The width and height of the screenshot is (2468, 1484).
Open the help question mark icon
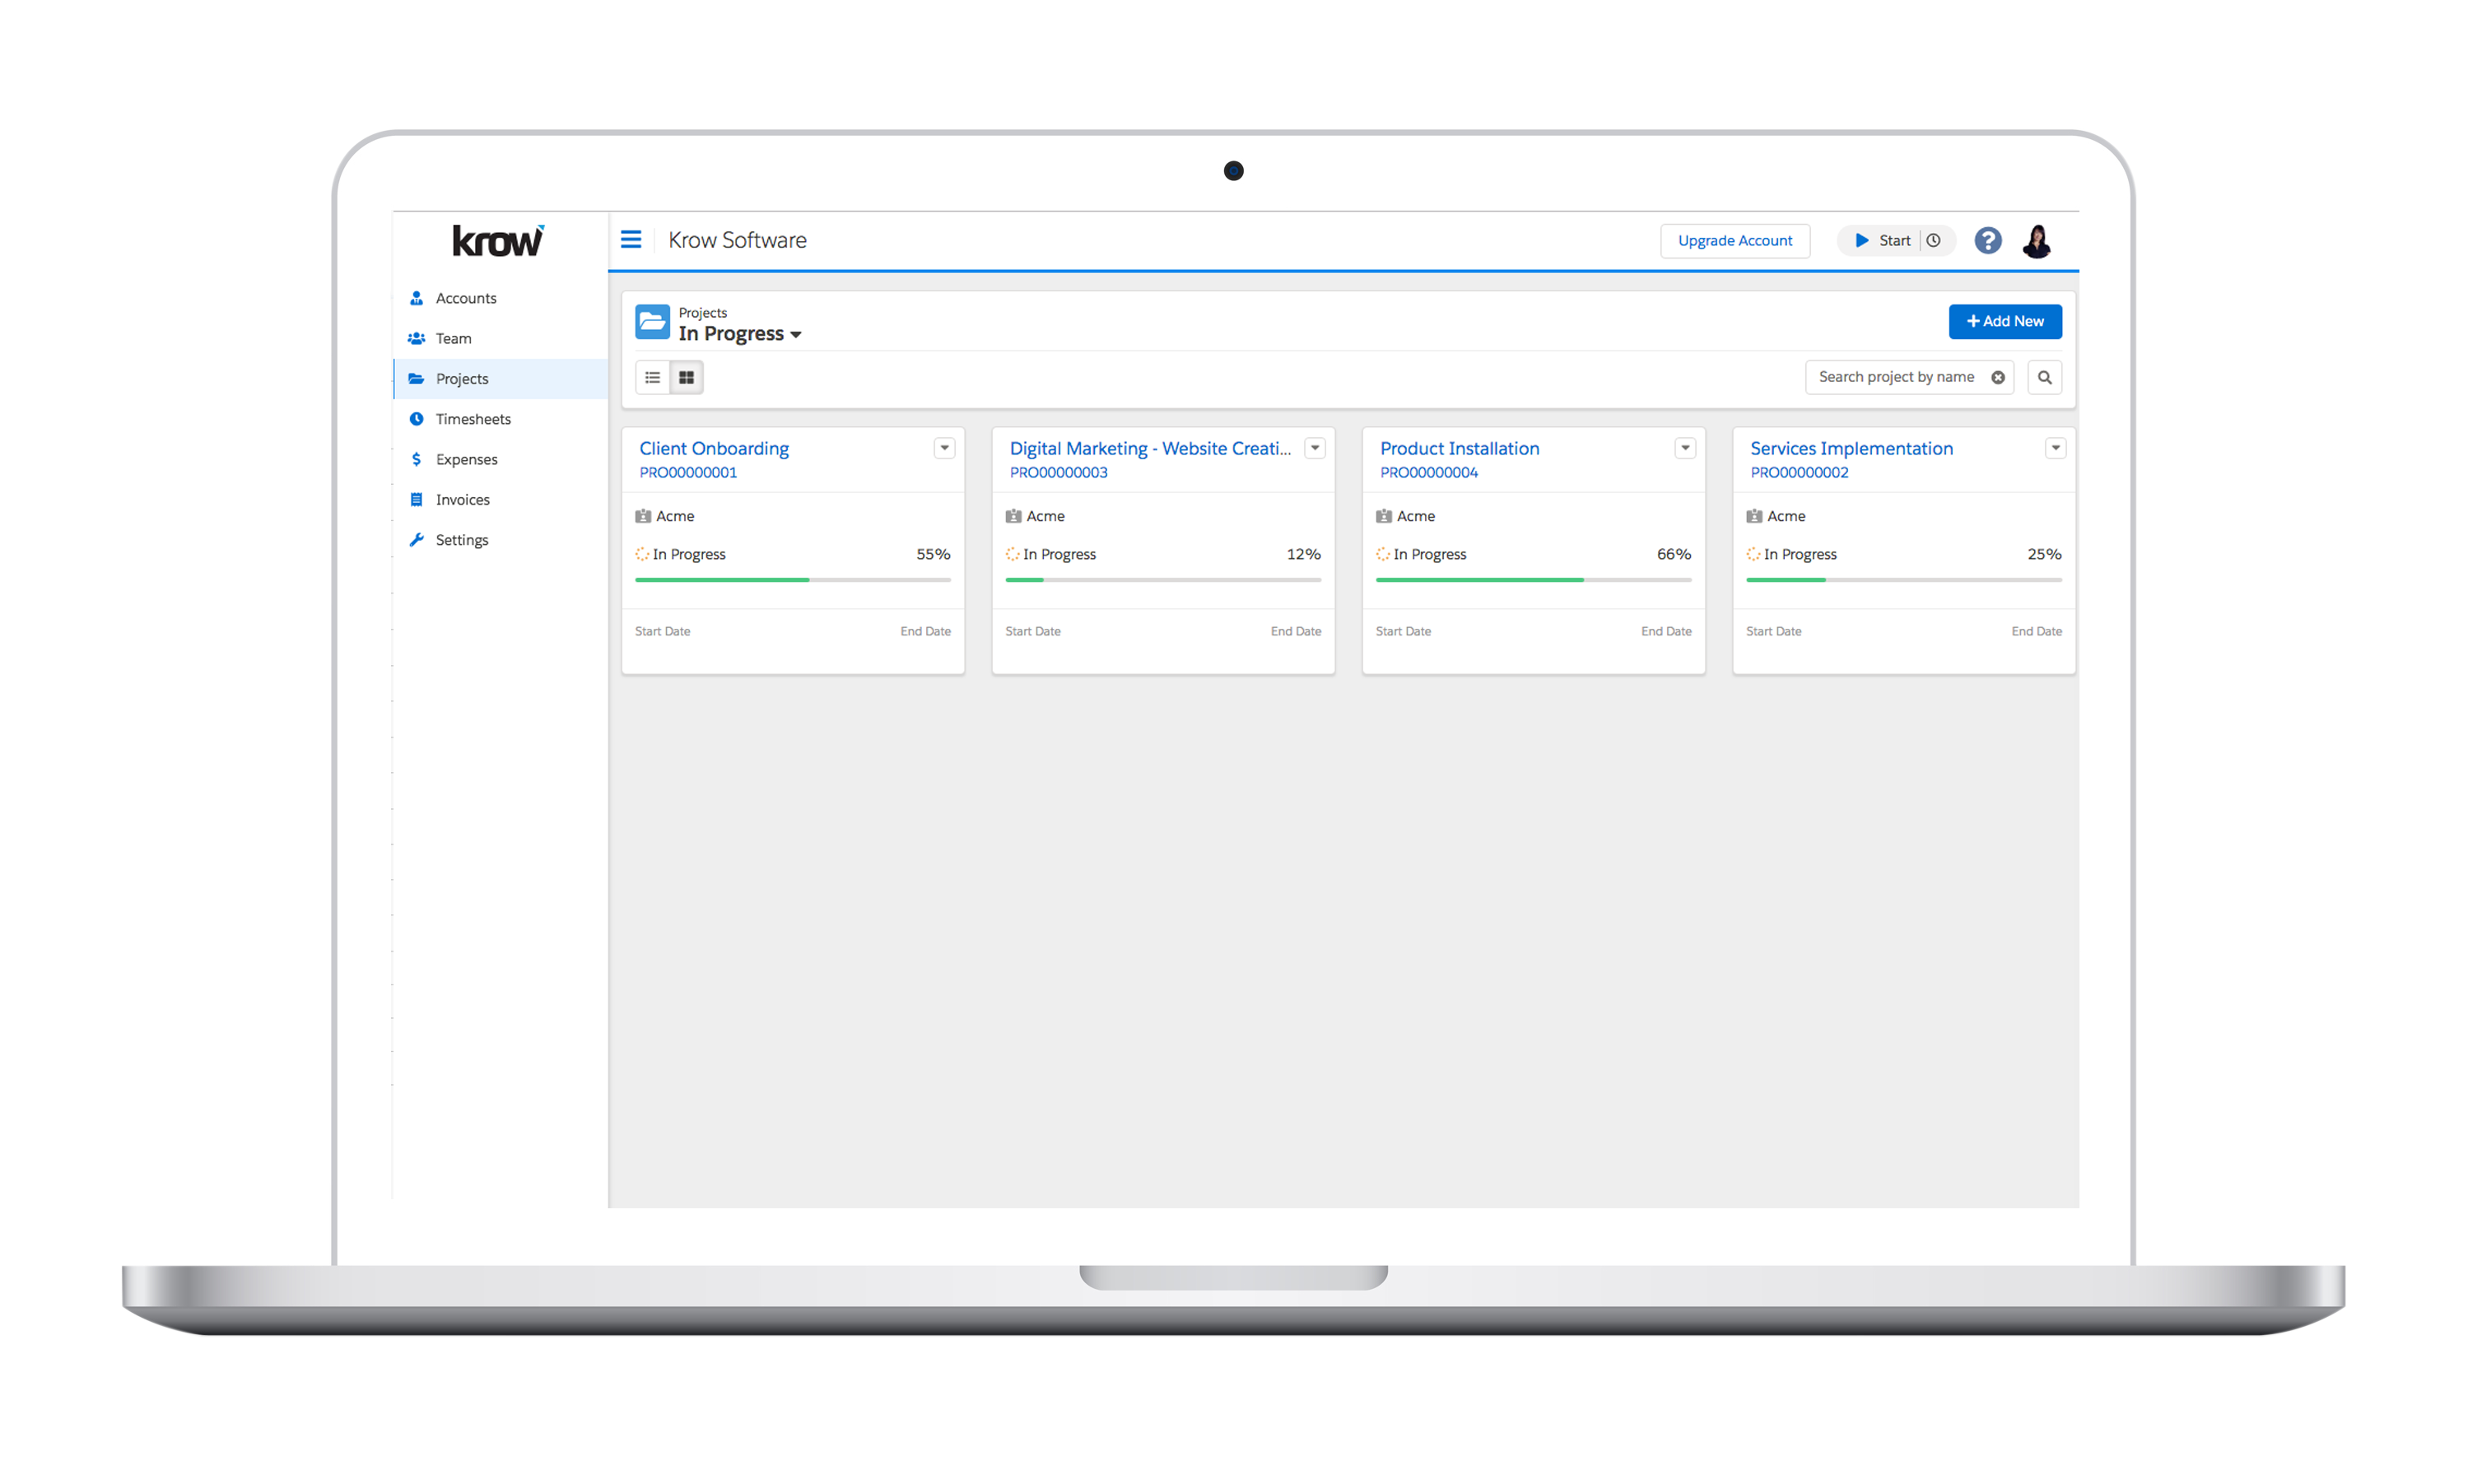1987,240
